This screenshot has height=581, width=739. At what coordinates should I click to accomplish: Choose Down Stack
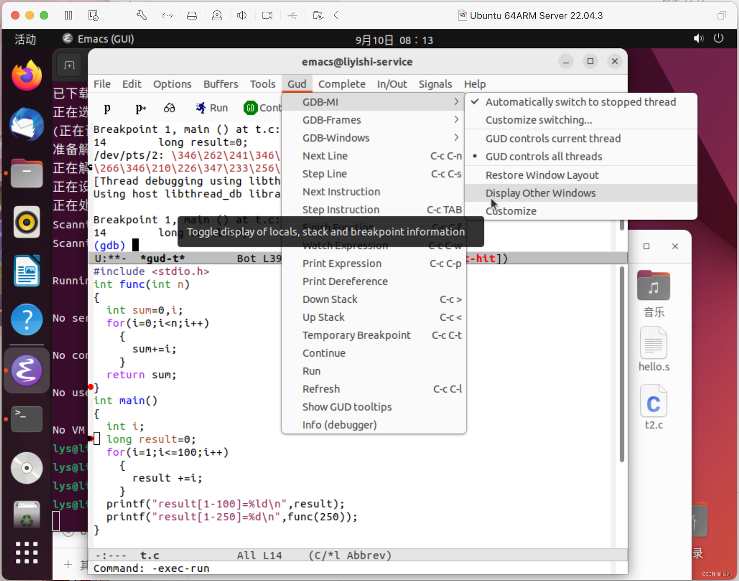point(373,299)
